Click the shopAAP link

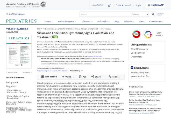[x=97, y=5]
